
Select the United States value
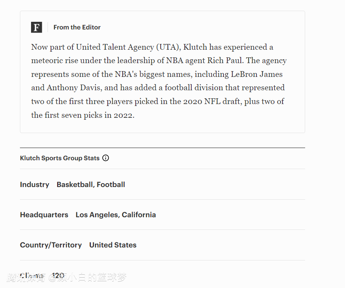(x=113, y=245)
